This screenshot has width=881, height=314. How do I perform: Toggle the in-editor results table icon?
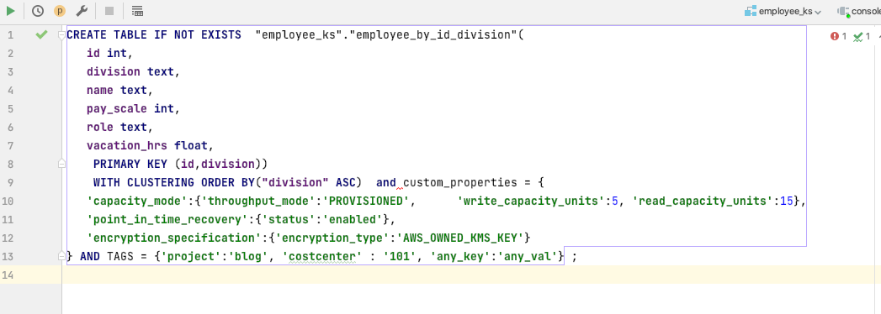[x=137, y=11]
